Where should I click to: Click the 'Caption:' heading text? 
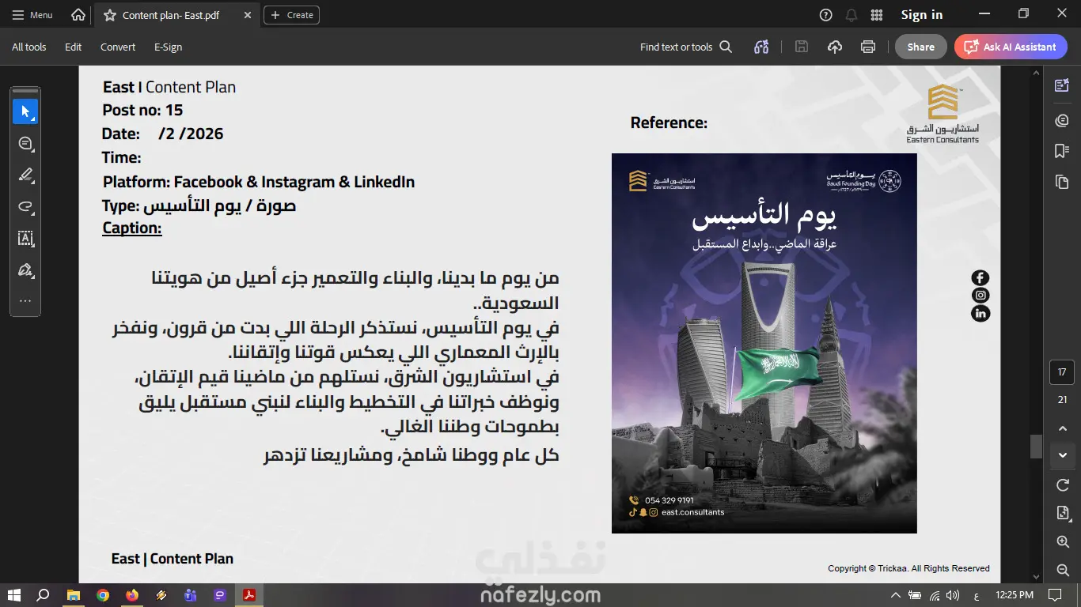point(131,228)
